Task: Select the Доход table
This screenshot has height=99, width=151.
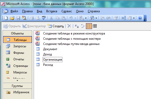Action: 47,54
